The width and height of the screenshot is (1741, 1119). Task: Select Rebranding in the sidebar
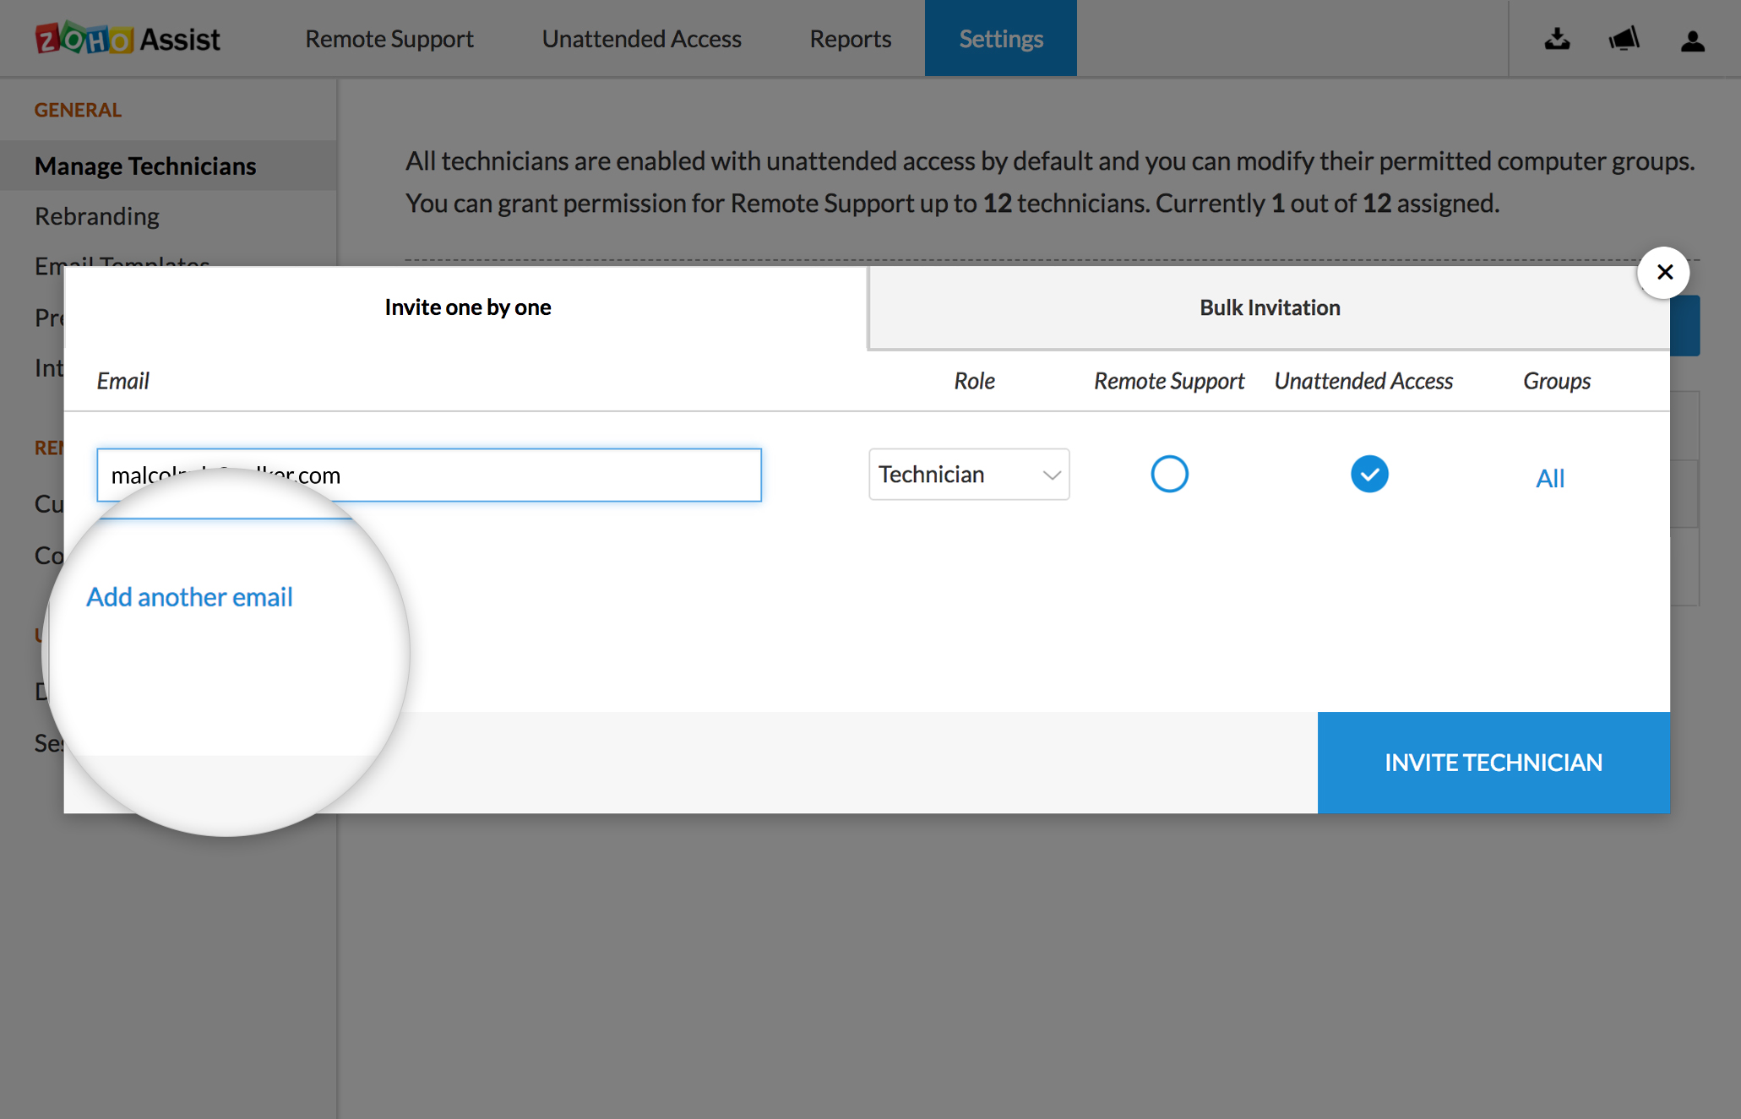[97, 216]
